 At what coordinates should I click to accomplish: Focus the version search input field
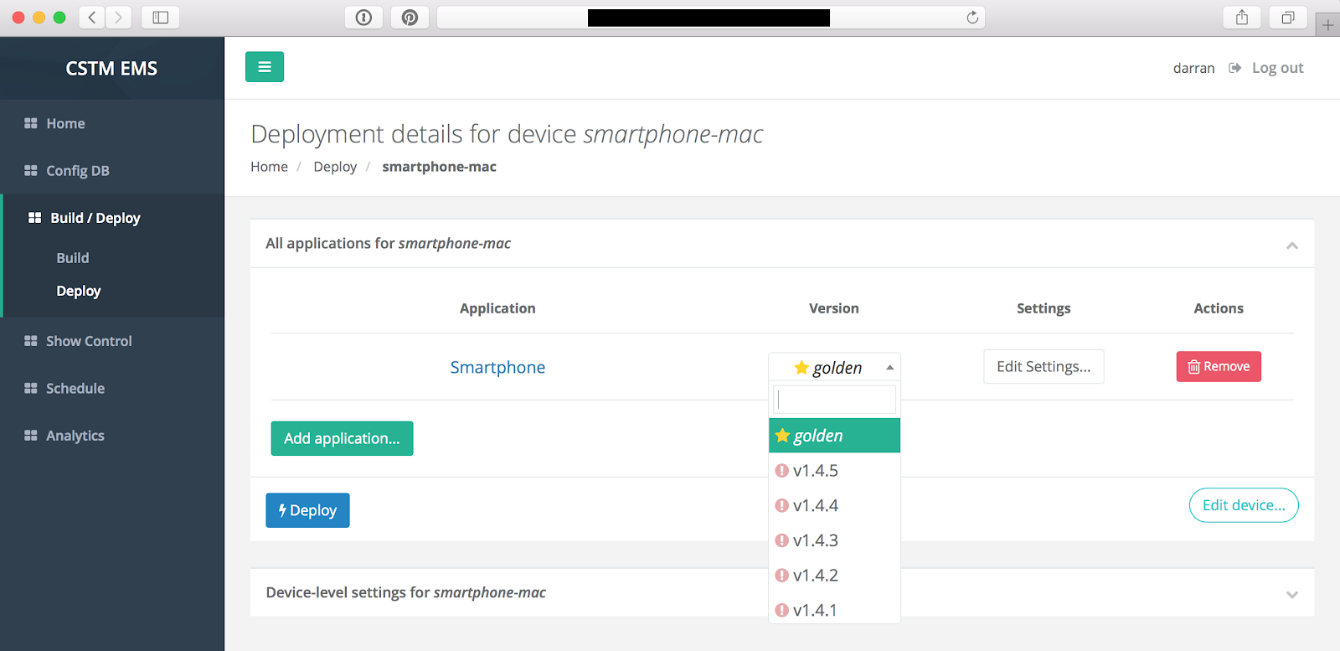[834, 400]
